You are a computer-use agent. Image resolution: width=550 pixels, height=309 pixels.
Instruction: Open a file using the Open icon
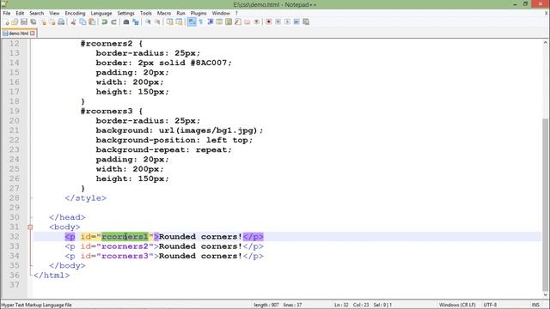pyautogui.click(x=15, y=22)
